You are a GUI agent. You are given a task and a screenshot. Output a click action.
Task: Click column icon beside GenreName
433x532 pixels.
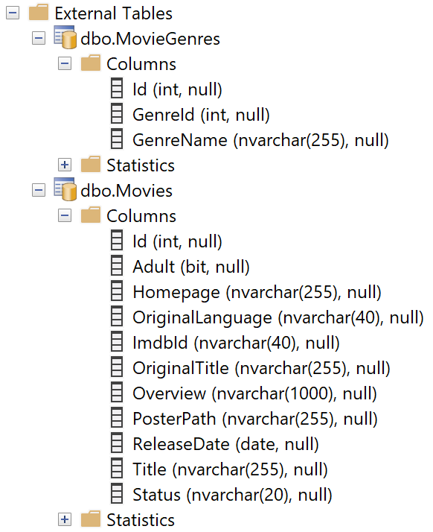point(117,139)
